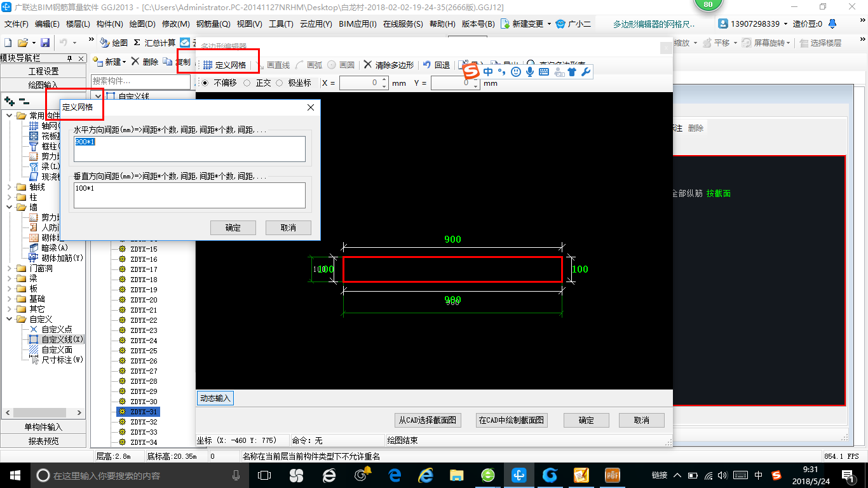This screenshot has width=868, height=488.
Task: Select 尺寸标注(W) in the tree
Action: point(62,360)
